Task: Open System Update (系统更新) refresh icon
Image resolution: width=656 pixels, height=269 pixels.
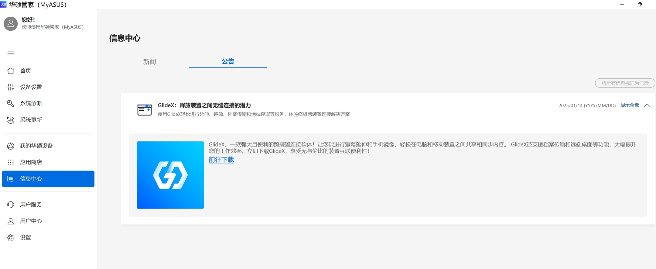Action: [11, 120]
